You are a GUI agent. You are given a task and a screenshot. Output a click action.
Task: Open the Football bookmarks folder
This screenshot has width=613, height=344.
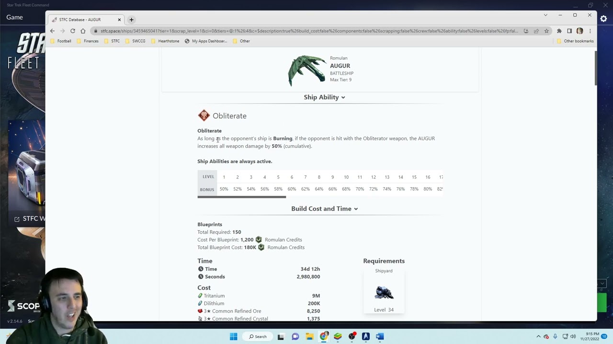point(61,41)
